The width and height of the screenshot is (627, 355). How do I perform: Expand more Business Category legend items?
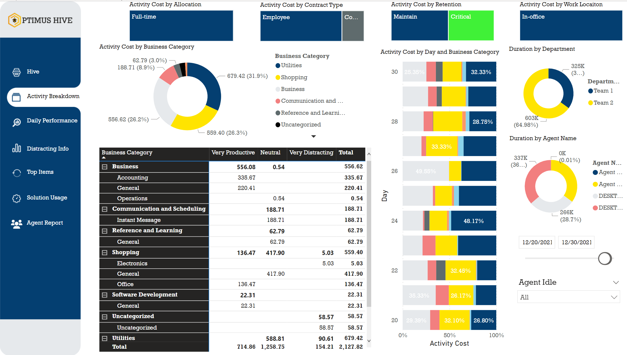coord(313,136)
